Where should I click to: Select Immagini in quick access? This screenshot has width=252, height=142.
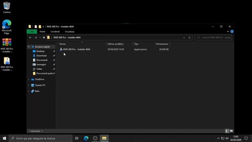tap(41, 64)
